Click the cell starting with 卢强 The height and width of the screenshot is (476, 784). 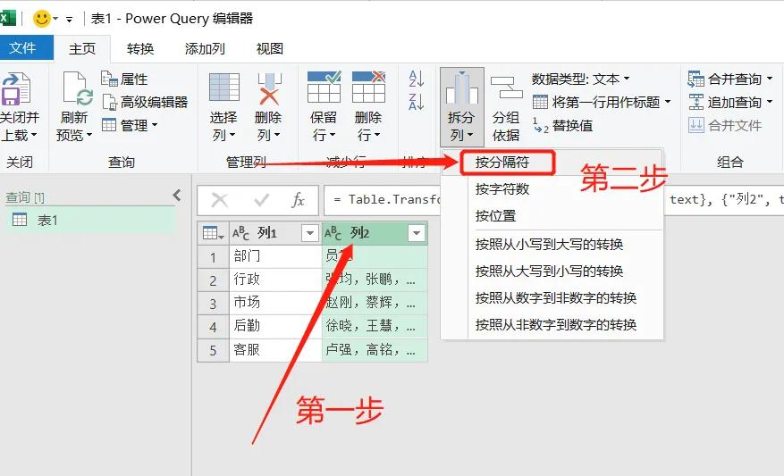click(375, 350)
